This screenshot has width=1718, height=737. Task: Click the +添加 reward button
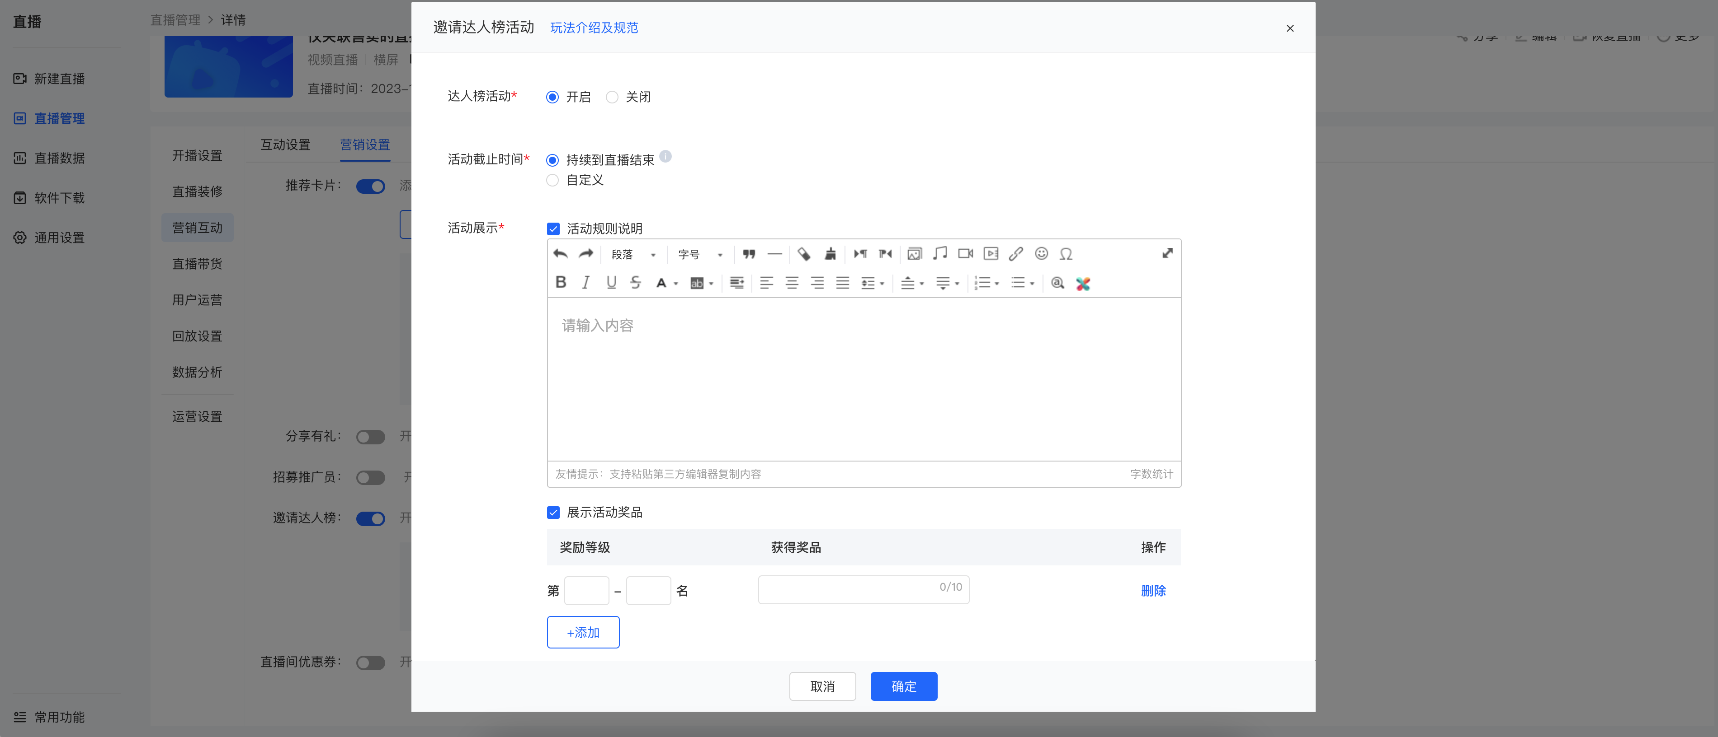point(583,632)
